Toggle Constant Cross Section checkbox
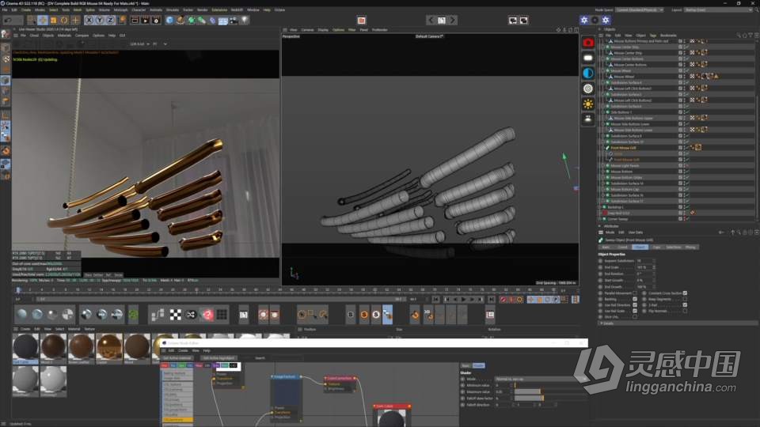The height and width of the screenshot is (427, 760). click(x=685, y=293)
